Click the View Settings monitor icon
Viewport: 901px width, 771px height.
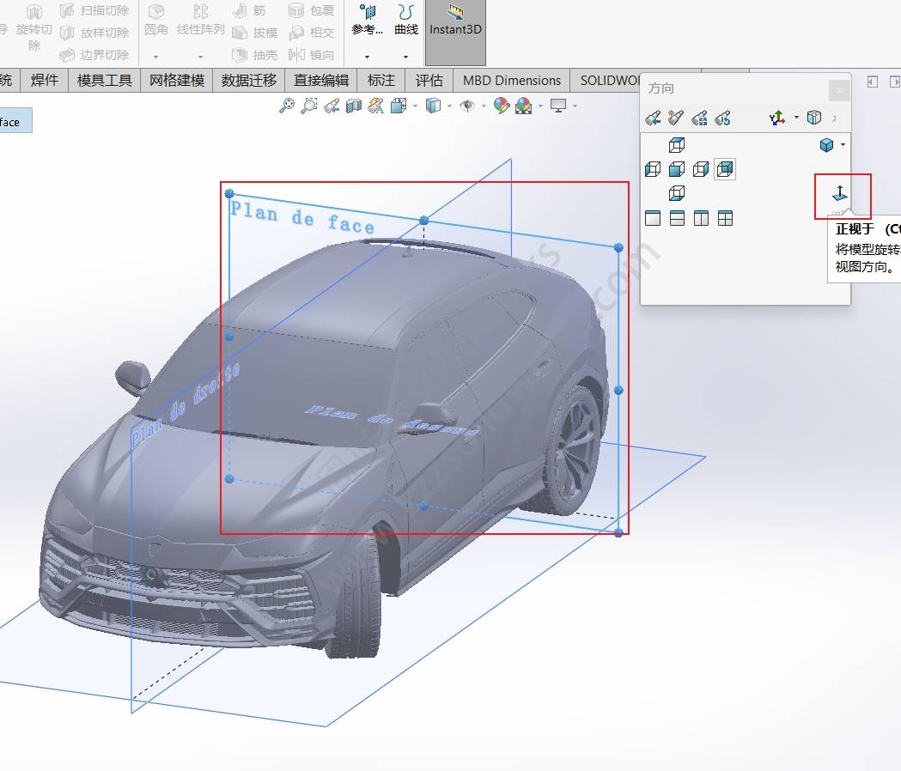(558, 106)
